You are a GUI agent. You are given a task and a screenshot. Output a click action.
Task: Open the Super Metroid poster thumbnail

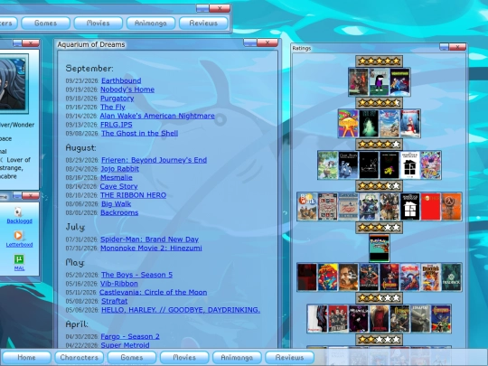[328, 277]
